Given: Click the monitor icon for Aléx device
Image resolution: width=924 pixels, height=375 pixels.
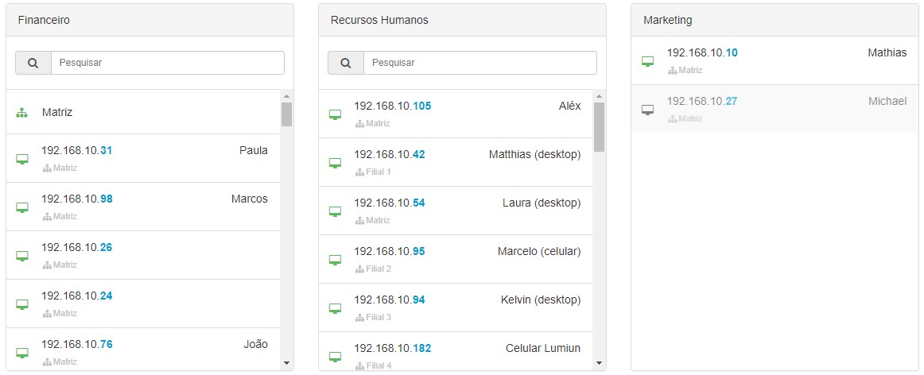Looking at the screenshot, I should pos(335,114).
